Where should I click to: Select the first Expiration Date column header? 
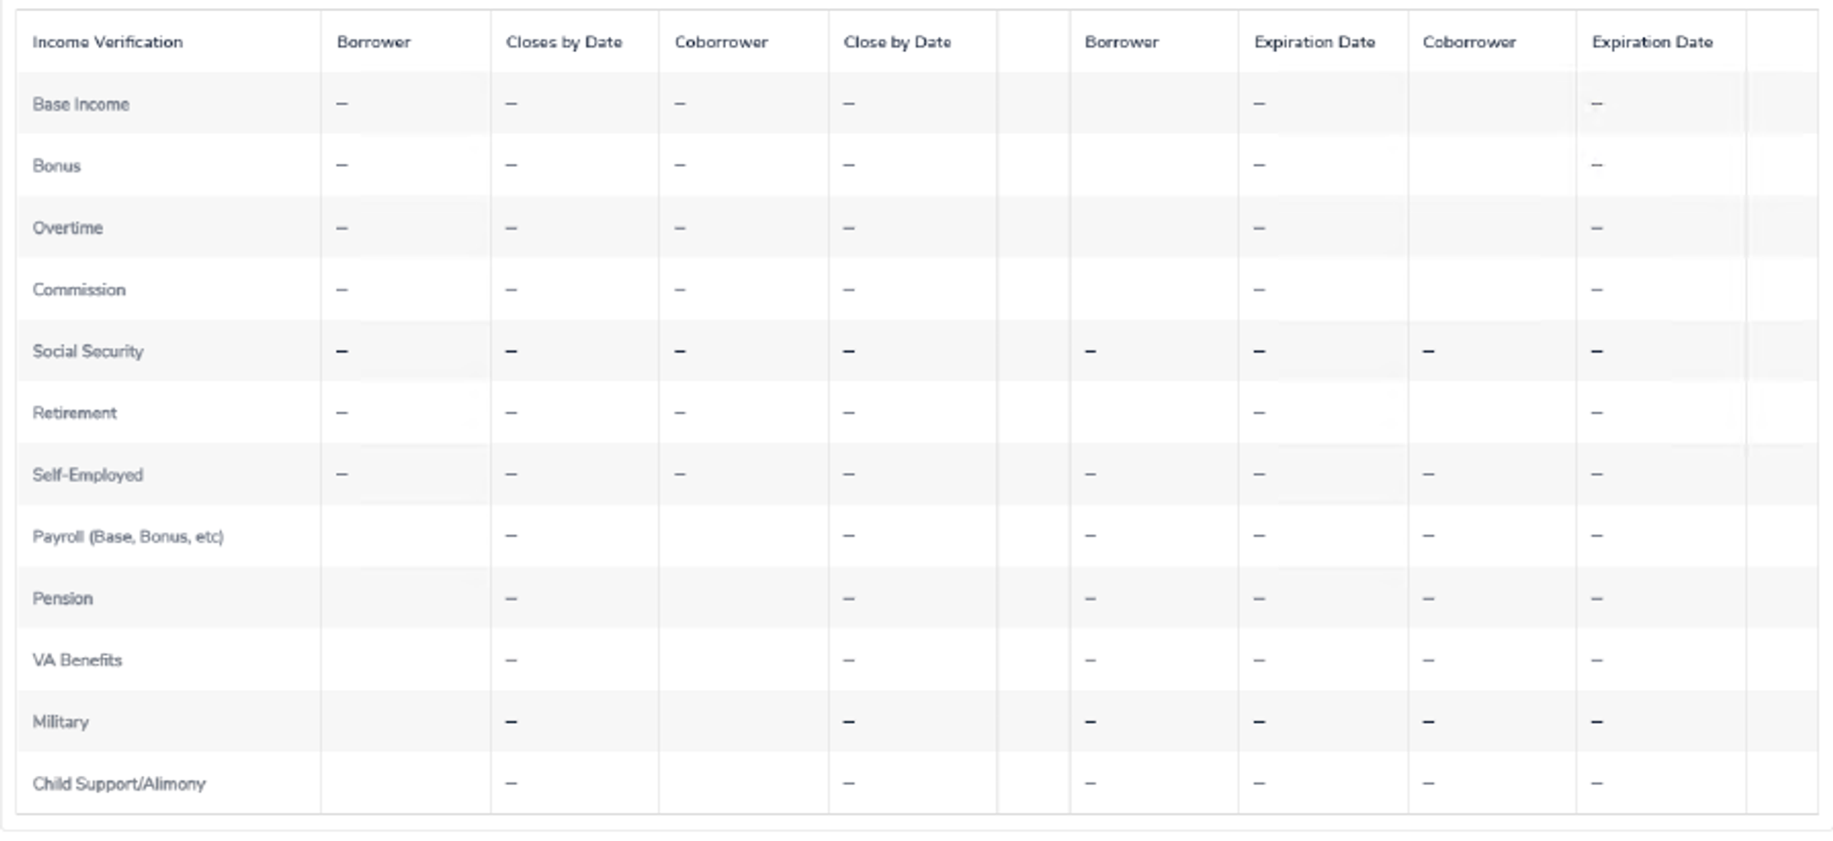click(x=1314, y=42)
